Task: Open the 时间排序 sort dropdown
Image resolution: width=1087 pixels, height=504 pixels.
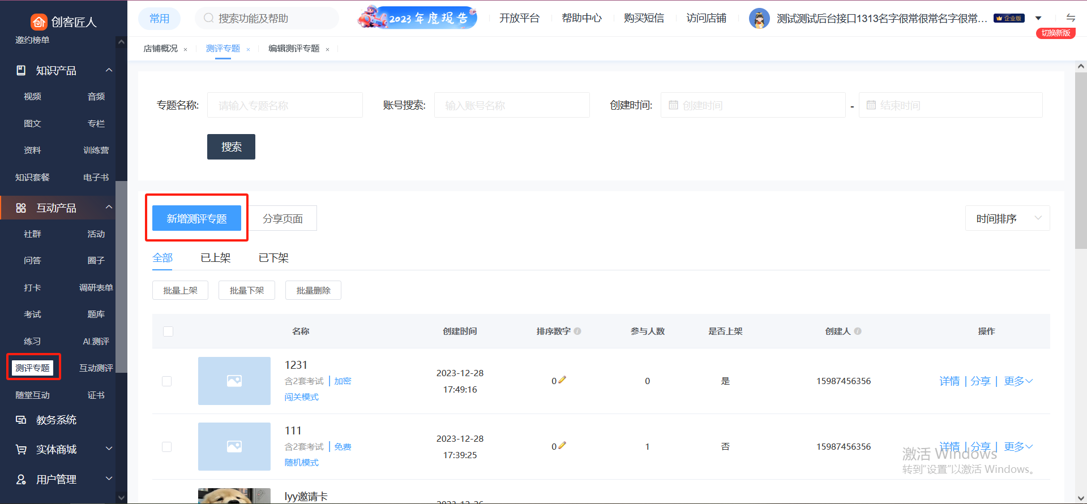Action: point(1007,218)
